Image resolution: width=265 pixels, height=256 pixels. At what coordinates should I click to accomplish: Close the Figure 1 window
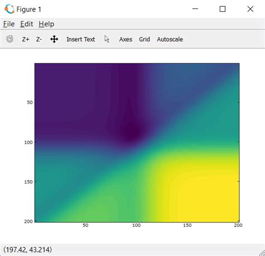point(250,9)
